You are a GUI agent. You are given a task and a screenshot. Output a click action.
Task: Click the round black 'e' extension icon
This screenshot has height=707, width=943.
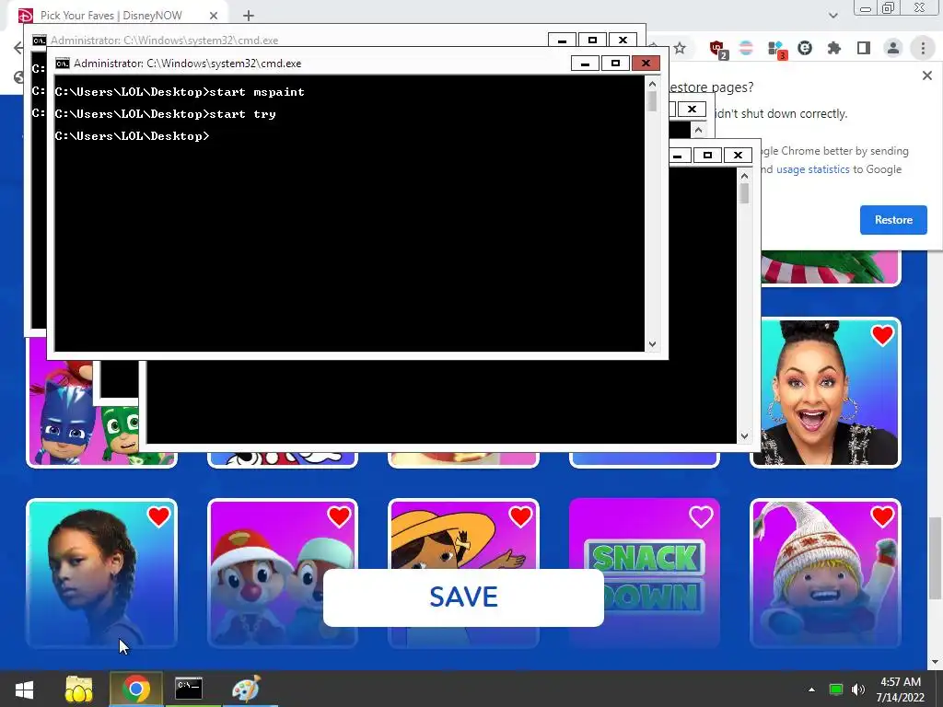(805, 48)
